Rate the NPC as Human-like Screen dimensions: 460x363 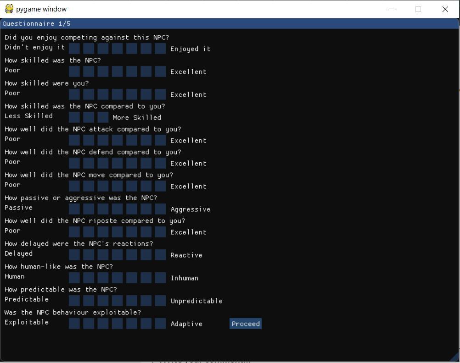pos(74,277)
